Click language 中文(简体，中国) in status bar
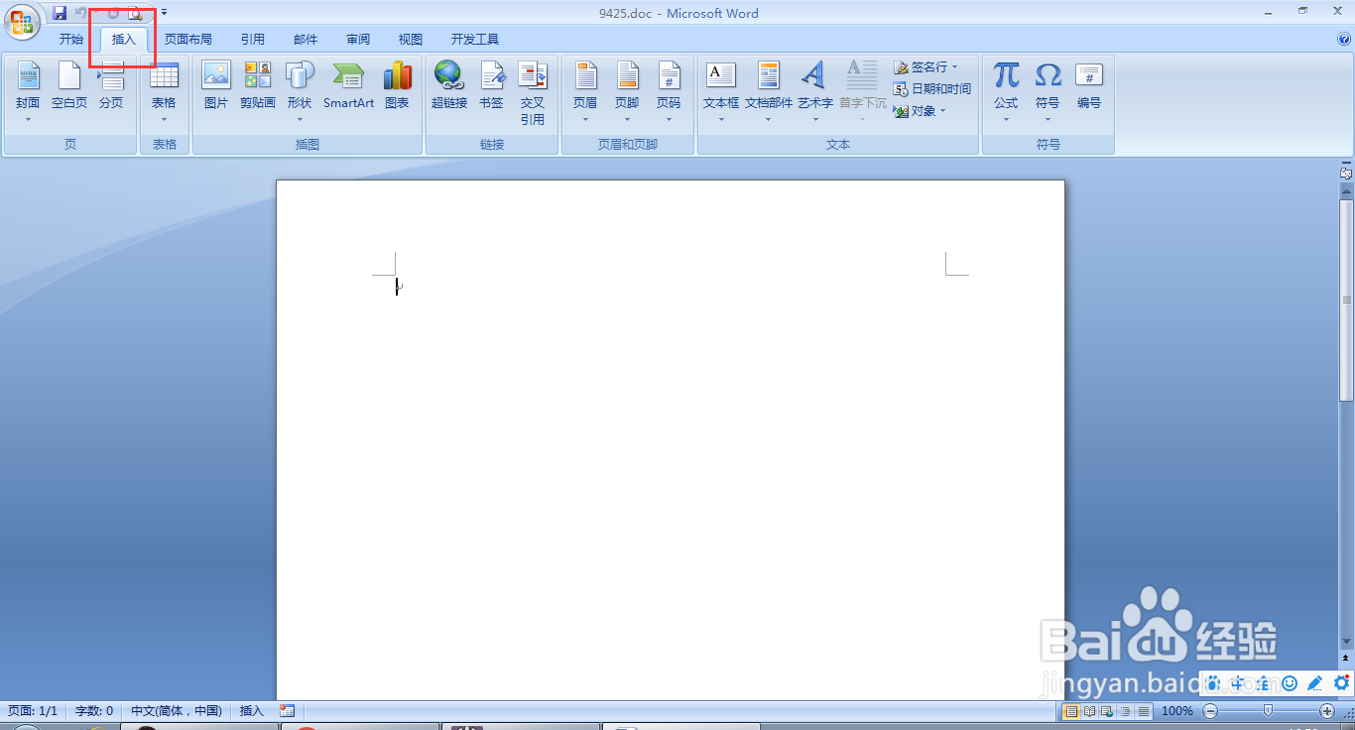The image size is (1355, 730). click(x=177, y=711)
